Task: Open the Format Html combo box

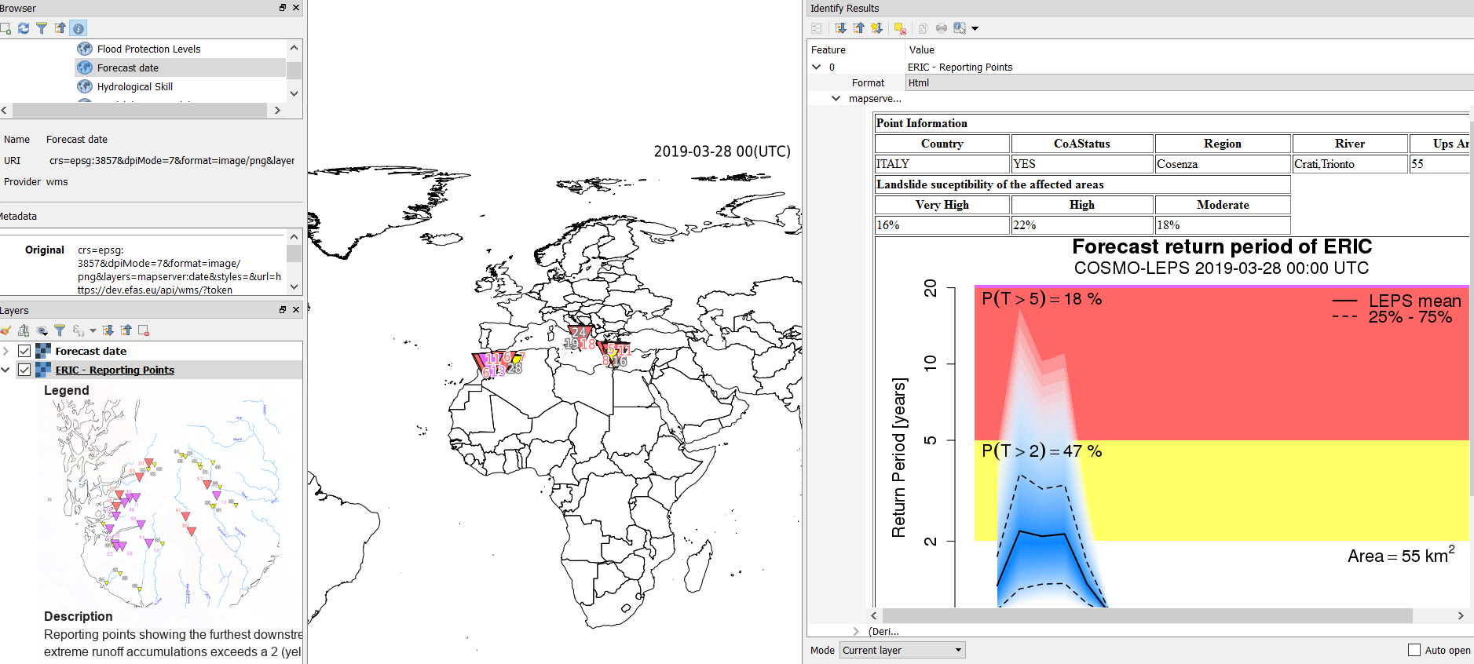Action: point(1190,82)
